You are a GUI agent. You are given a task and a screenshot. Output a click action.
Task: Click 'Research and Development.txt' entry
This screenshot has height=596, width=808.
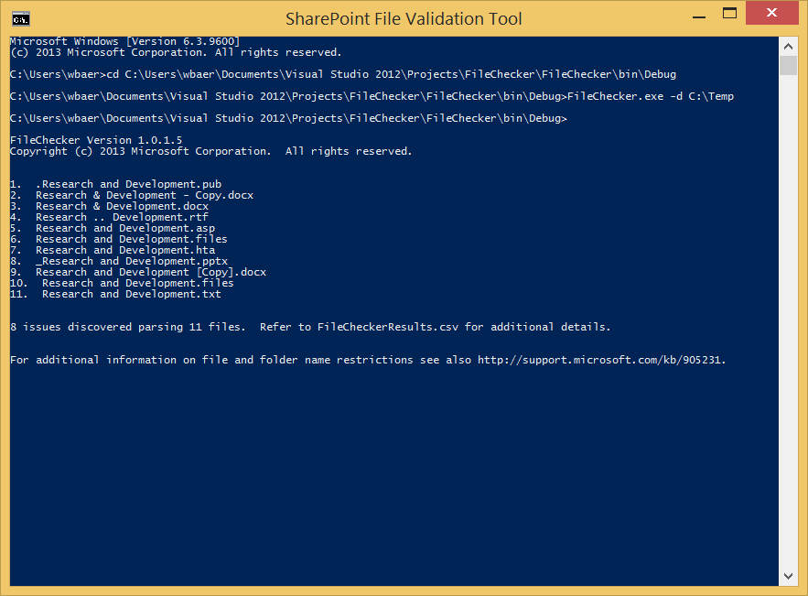tap(132, 294)
